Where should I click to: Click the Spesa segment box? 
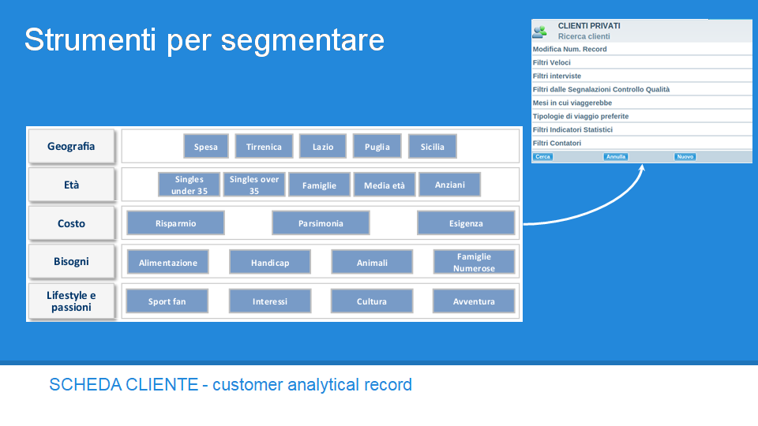[x=206, y=147]
